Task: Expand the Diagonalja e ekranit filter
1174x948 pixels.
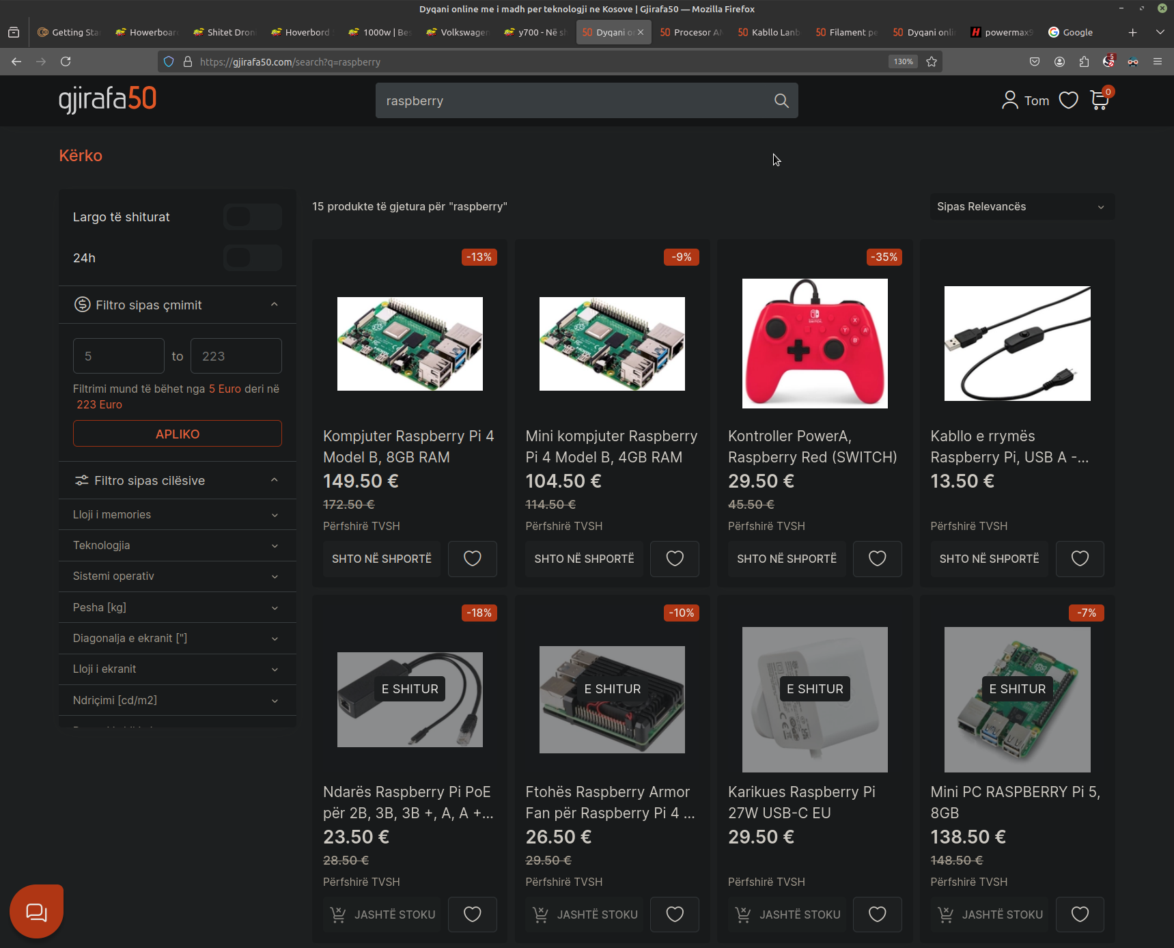Action: click(178, 638)
